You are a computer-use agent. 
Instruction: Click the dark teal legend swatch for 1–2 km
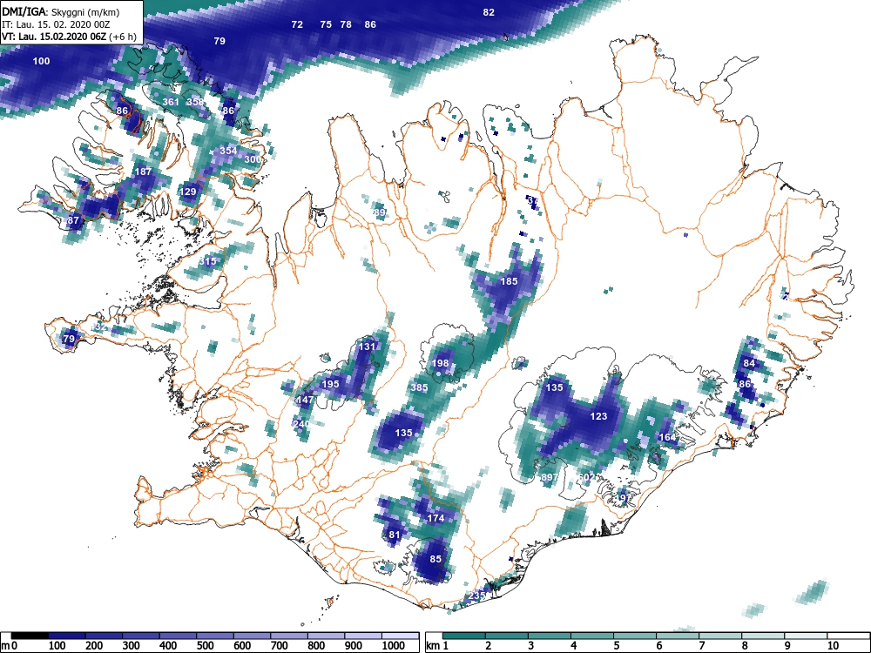464,636
